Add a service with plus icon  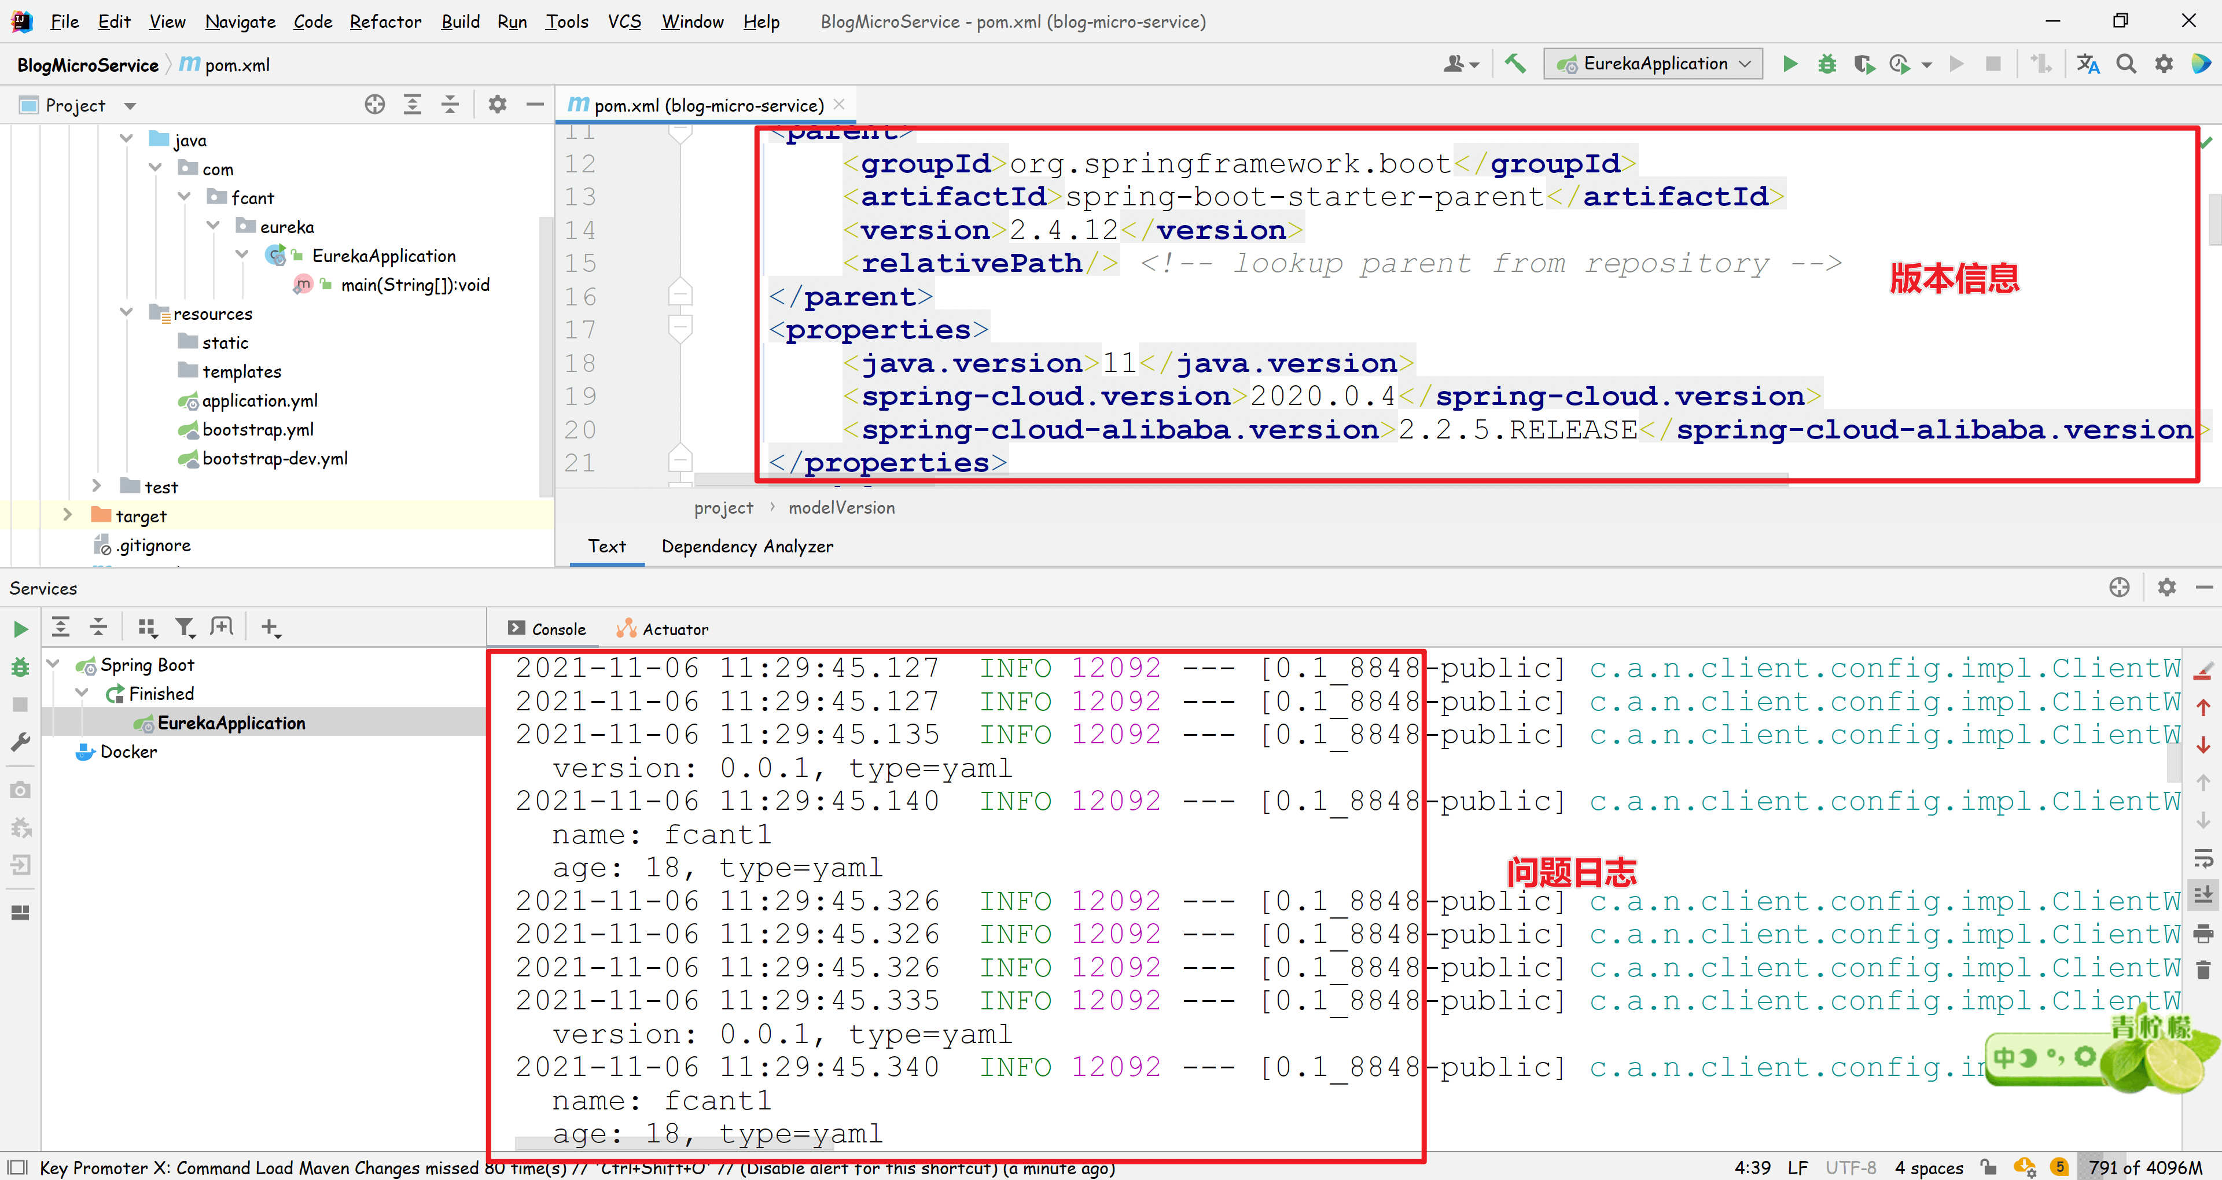pos(270,627)
